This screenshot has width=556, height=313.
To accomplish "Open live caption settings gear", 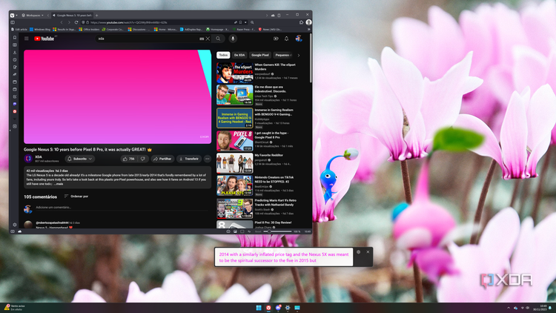I will pos(359,252).
